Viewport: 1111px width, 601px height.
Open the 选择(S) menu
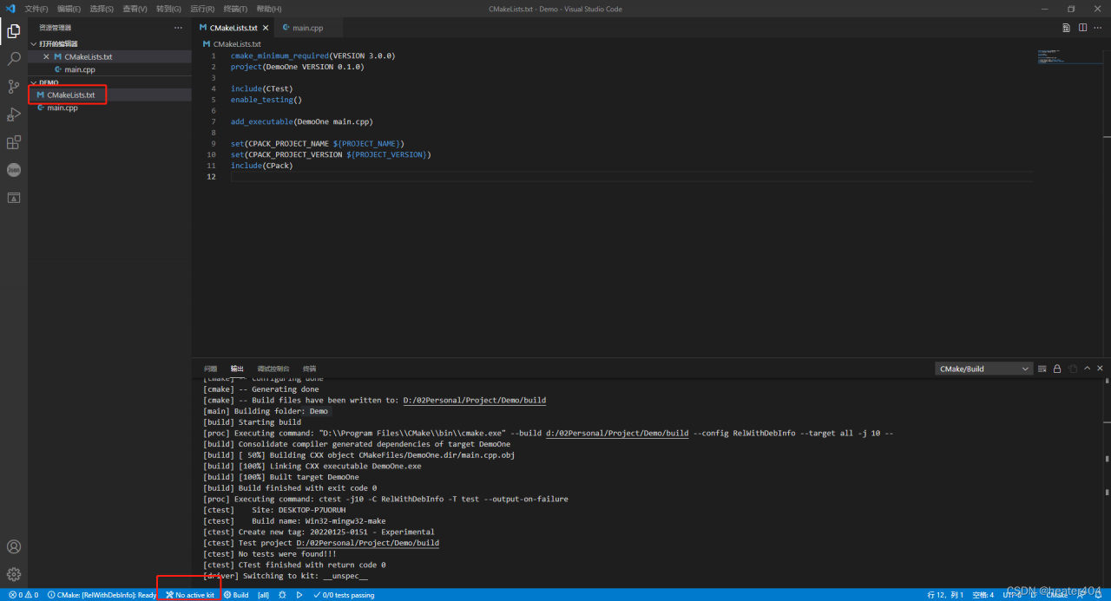tap(102, 9)
